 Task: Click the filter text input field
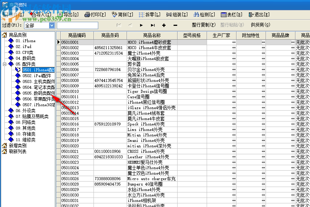tap(77, 25)
